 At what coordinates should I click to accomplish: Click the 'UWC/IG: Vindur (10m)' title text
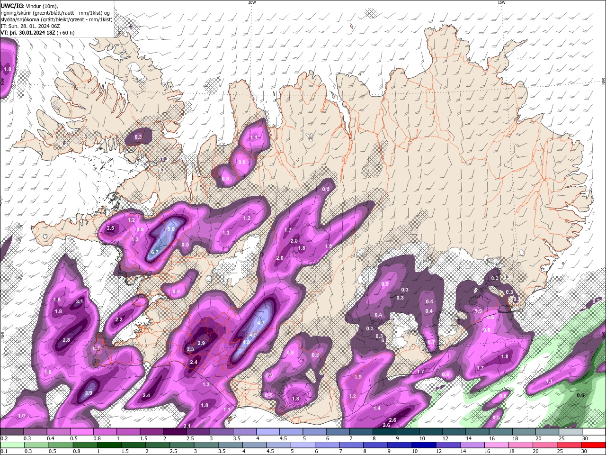point(29,6)
